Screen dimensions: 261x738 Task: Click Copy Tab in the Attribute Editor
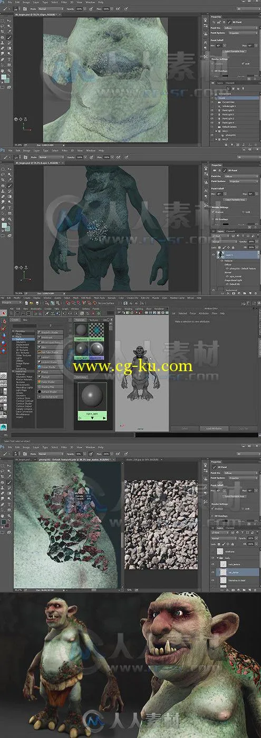[x=244, y=429]
